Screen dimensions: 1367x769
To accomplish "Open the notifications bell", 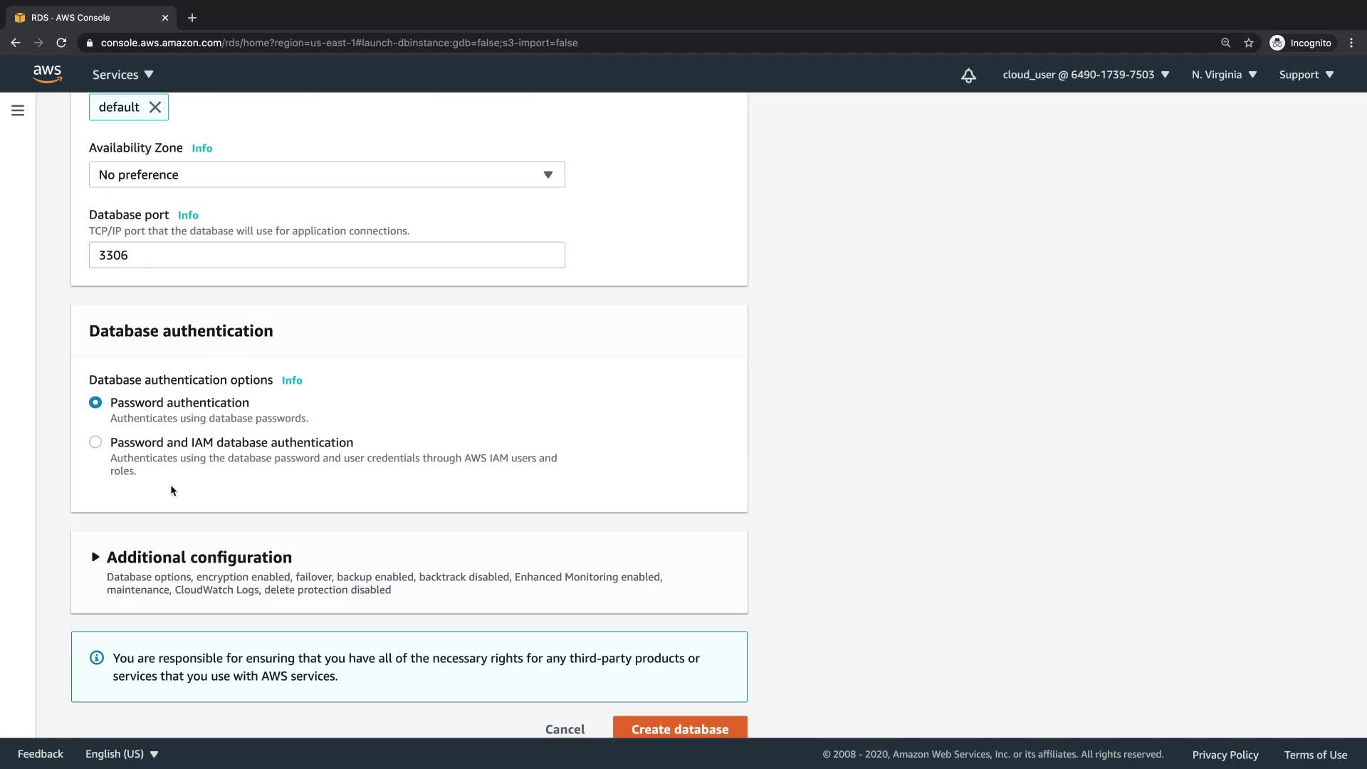I will point(968,75).
